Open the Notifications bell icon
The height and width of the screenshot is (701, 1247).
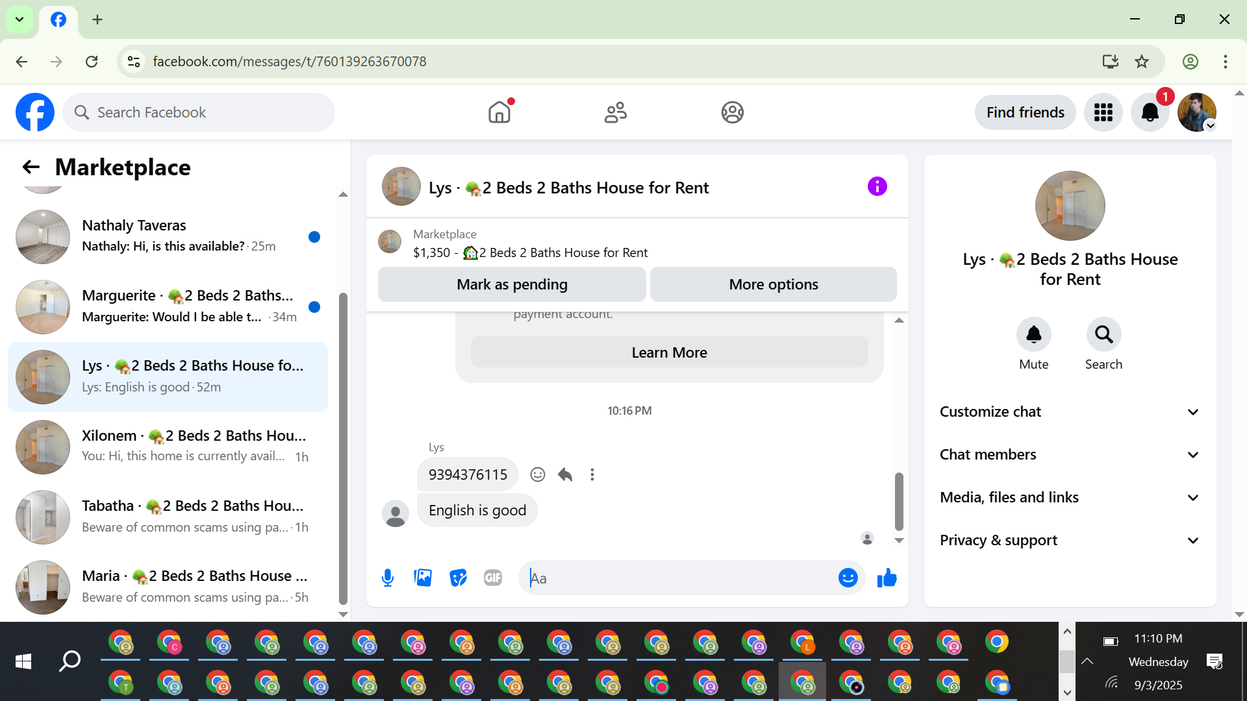(x=1150, y=112)
